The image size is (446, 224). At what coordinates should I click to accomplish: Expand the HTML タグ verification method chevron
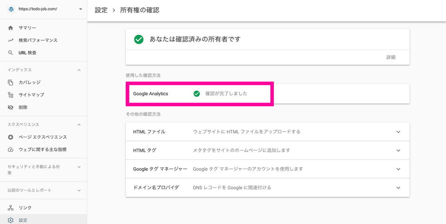399,151
